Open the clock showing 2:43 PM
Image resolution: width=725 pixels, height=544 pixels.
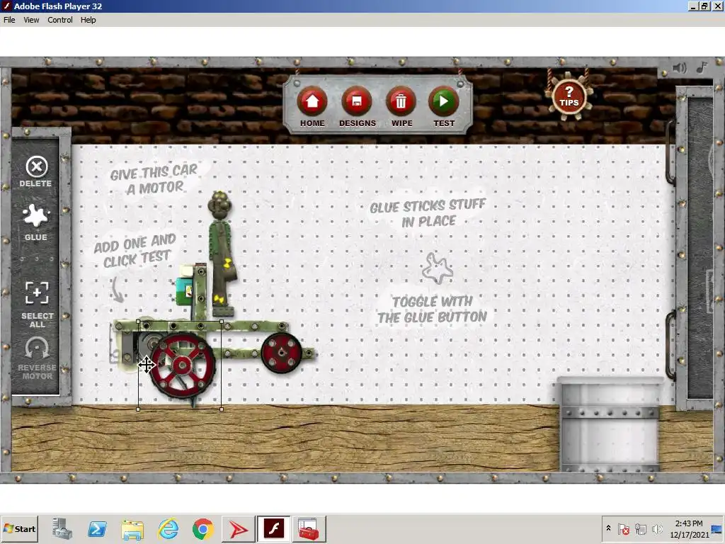click(689, 528)
